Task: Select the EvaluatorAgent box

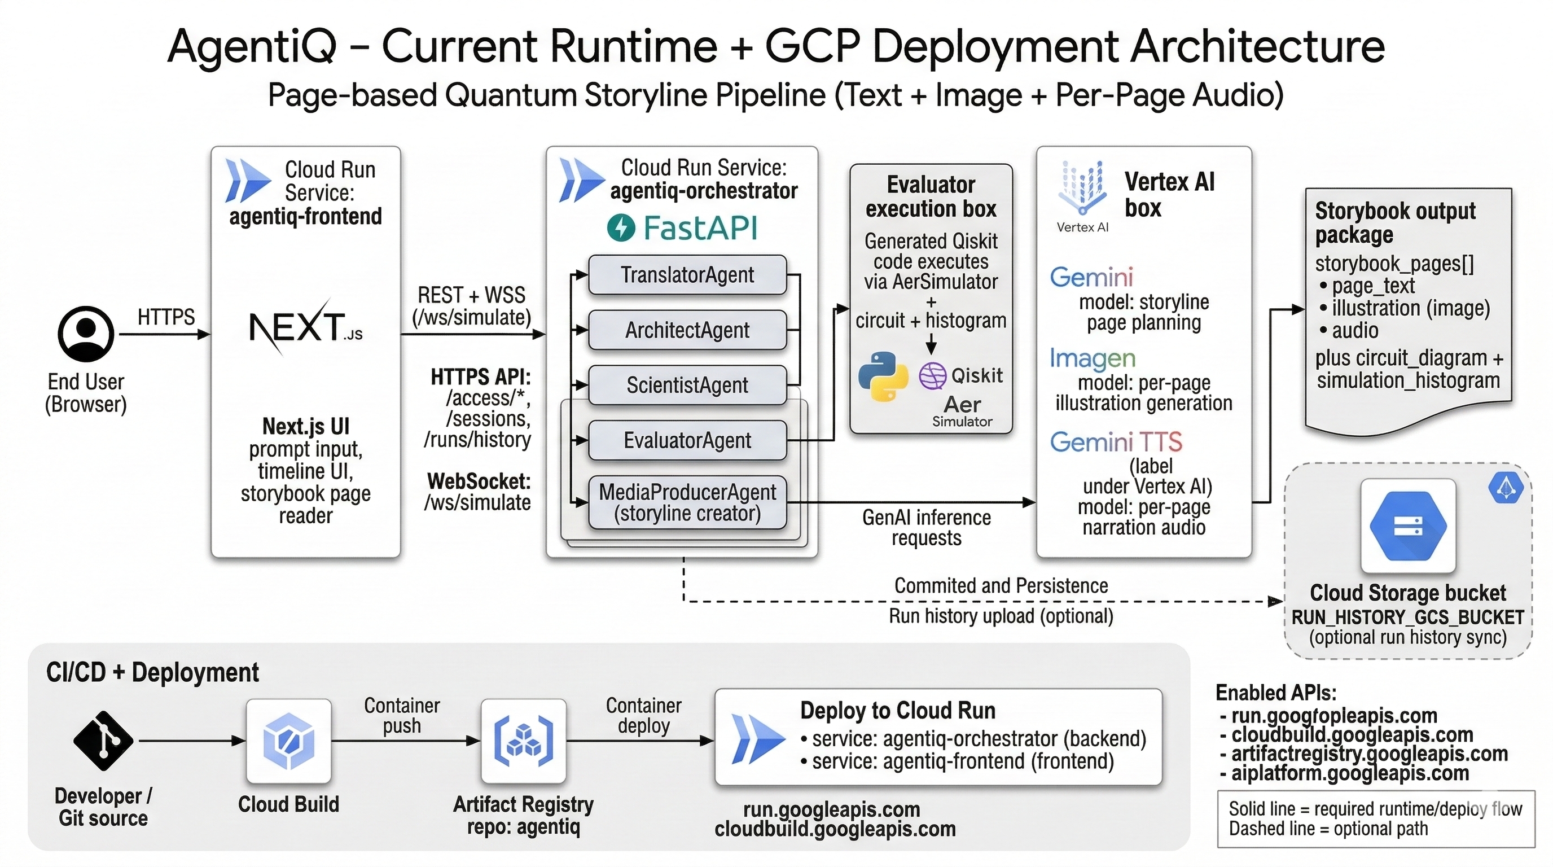Action: click(687, 441)
